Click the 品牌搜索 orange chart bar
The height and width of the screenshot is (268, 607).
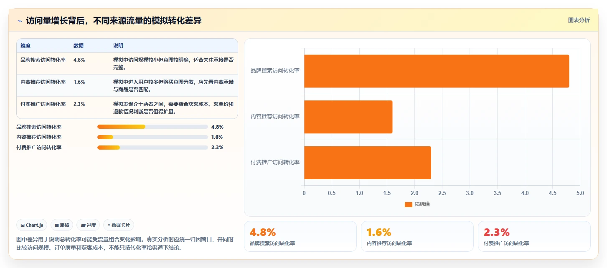(x=437, y=71)
